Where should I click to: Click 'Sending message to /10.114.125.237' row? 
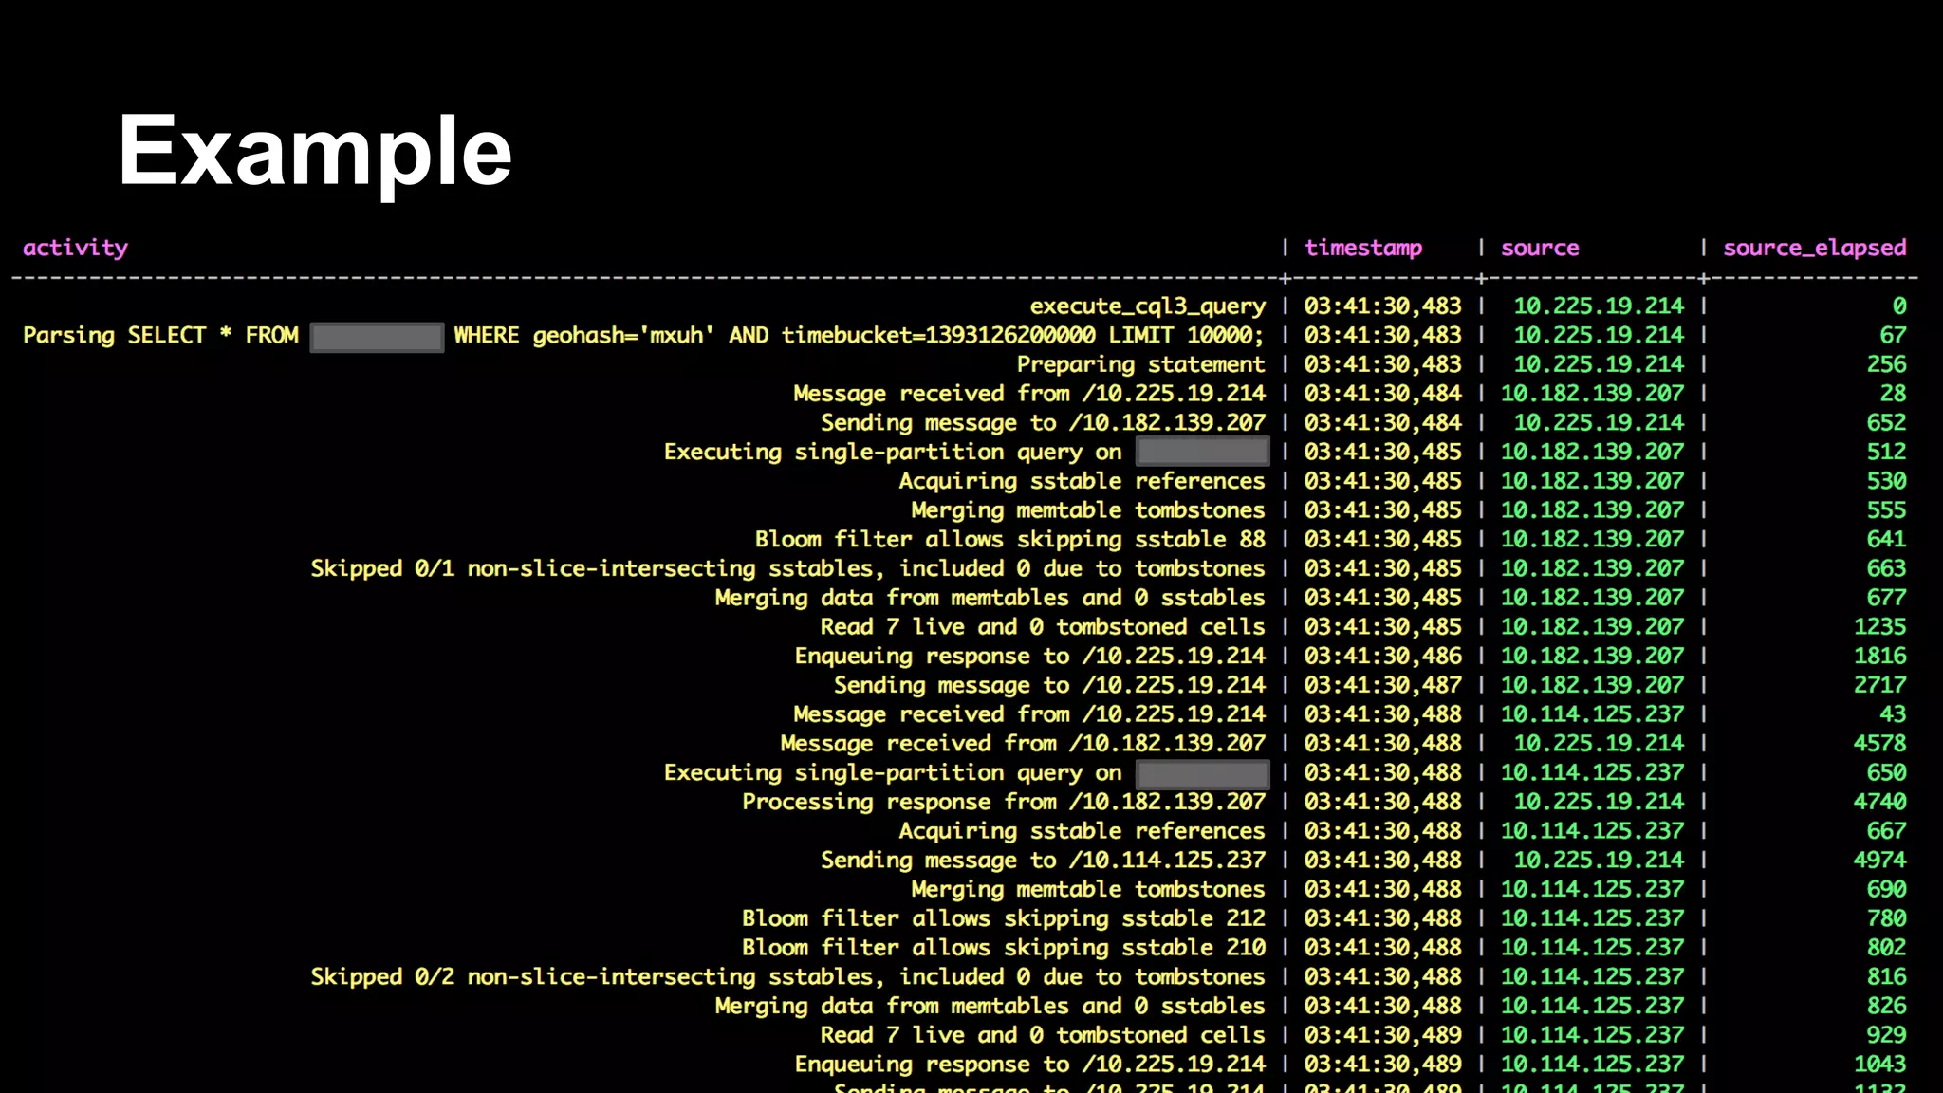pyautogui.click(x=1042, y=860)
